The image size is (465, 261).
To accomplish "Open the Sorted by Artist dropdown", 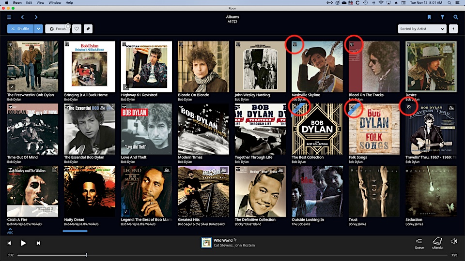I will [x=421, y=29].
